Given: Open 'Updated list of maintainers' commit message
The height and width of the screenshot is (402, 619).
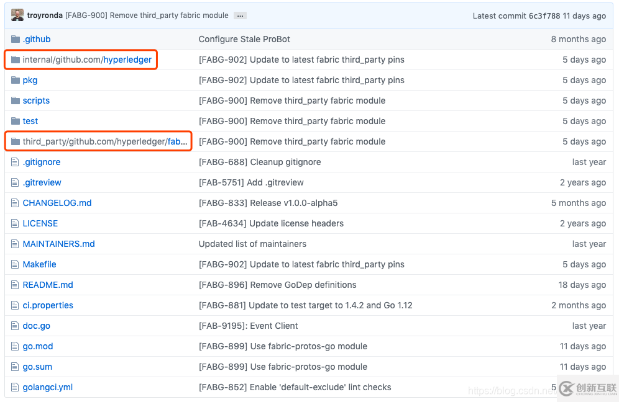Looking at the screenshot, I should coord(252,244).
